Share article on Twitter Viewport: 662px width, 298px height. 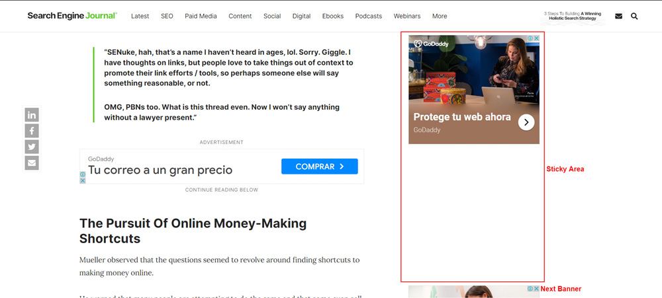[32, 147]
